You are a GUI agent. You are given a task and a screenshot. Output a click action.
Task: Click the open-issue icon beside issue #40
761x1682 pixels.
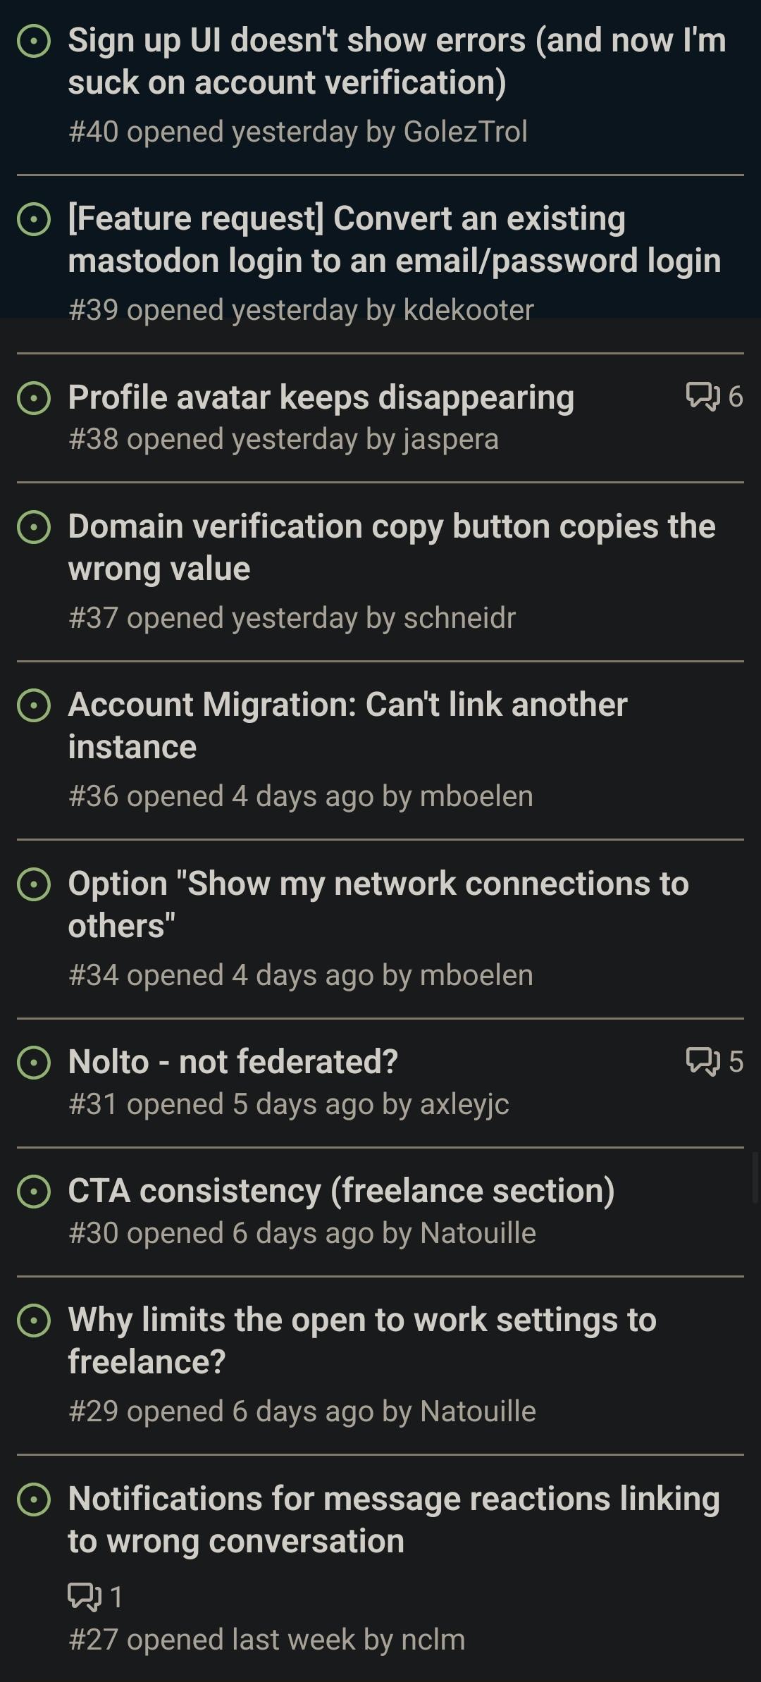click(34, 41)
